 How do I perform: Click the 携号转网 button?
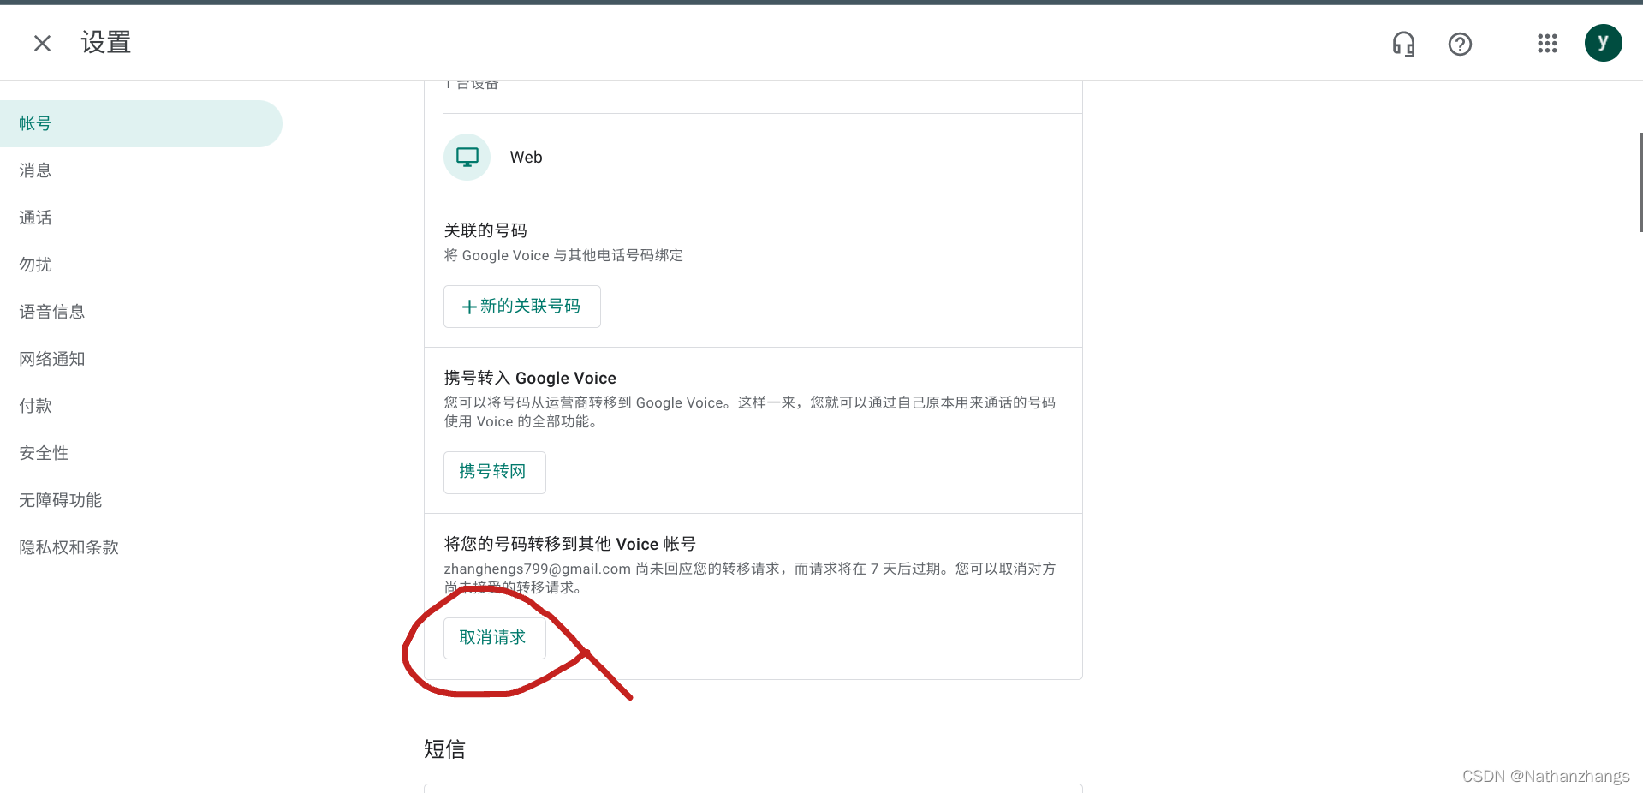pos(494,472)
